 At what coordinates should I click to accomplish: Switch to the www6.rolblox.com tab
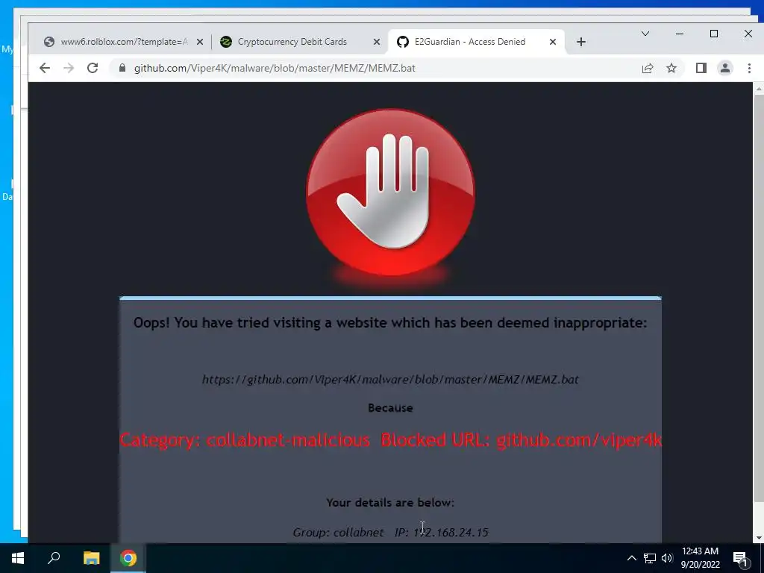coord(122,42)
